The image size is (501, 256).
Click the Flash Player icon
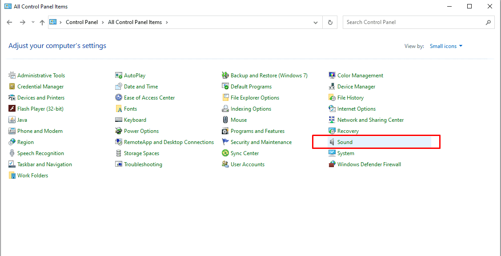(x=12, y=109)
